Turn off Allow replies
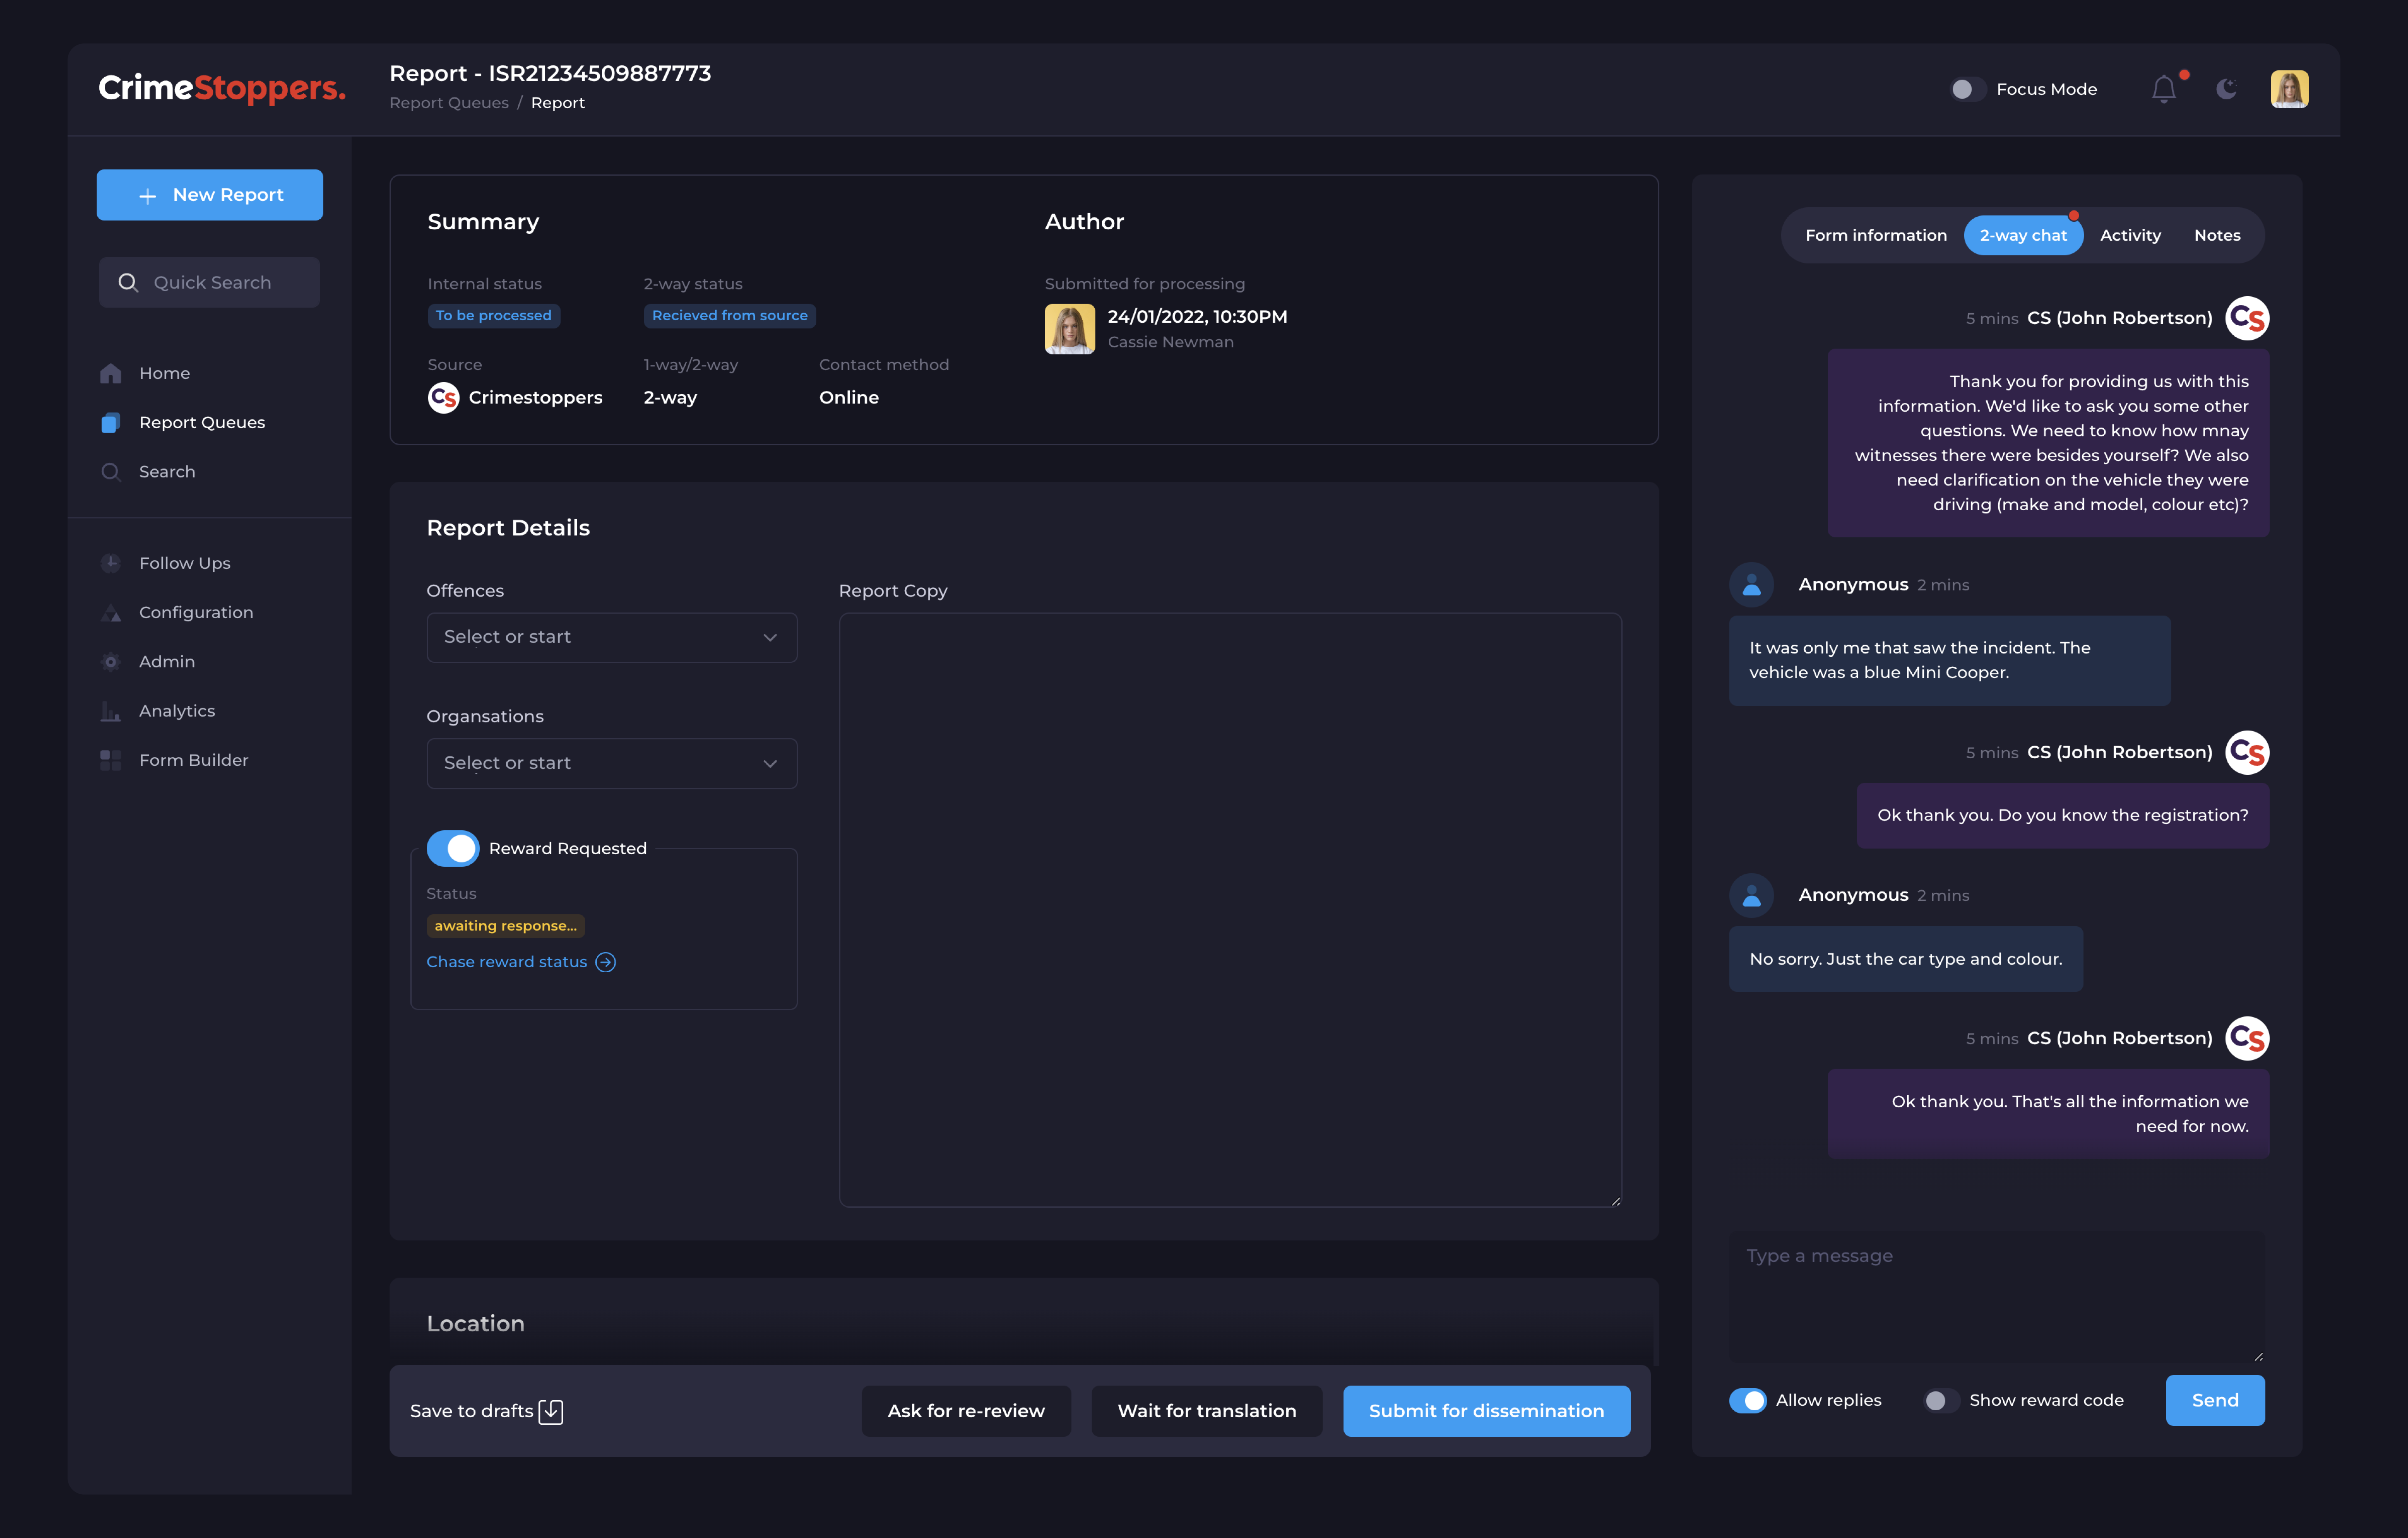The height and width of the screenshot is (1538, 2408). click(1749, 1400)
